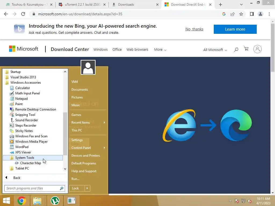Screen dimensions: 275x206
Task: Expand the More menu in Download Center
Action: point(160,50)
